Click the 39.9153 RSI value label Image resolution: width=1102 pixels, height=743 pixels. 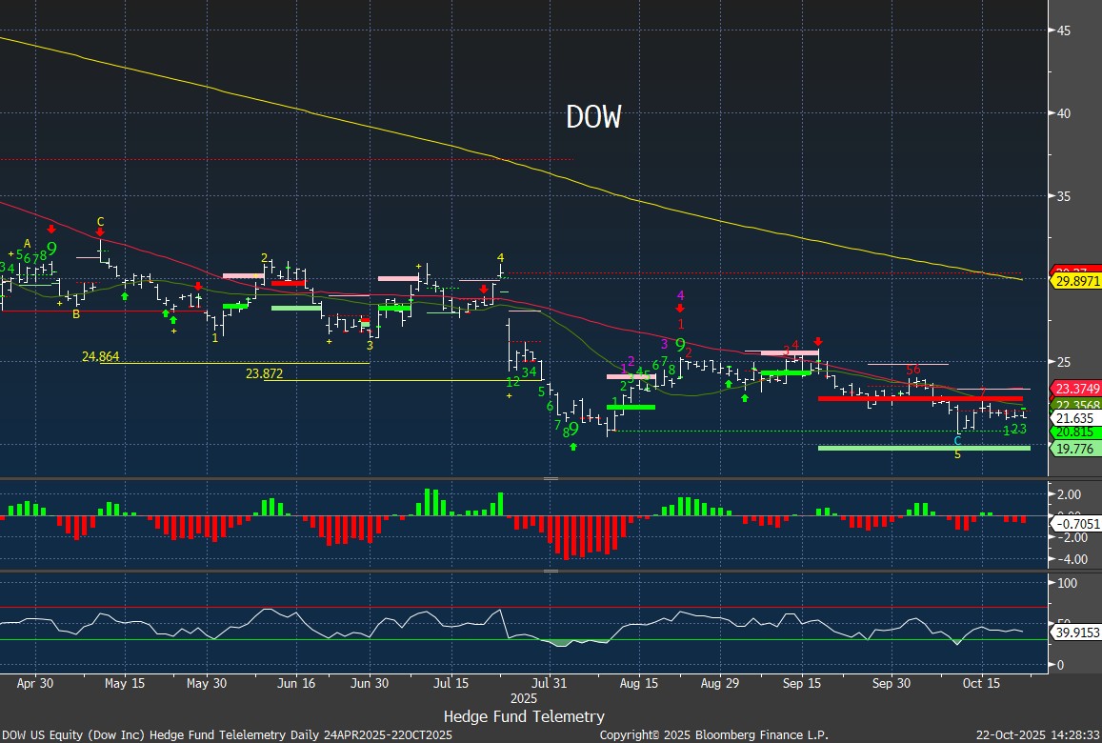click(x=1076, y=632)
